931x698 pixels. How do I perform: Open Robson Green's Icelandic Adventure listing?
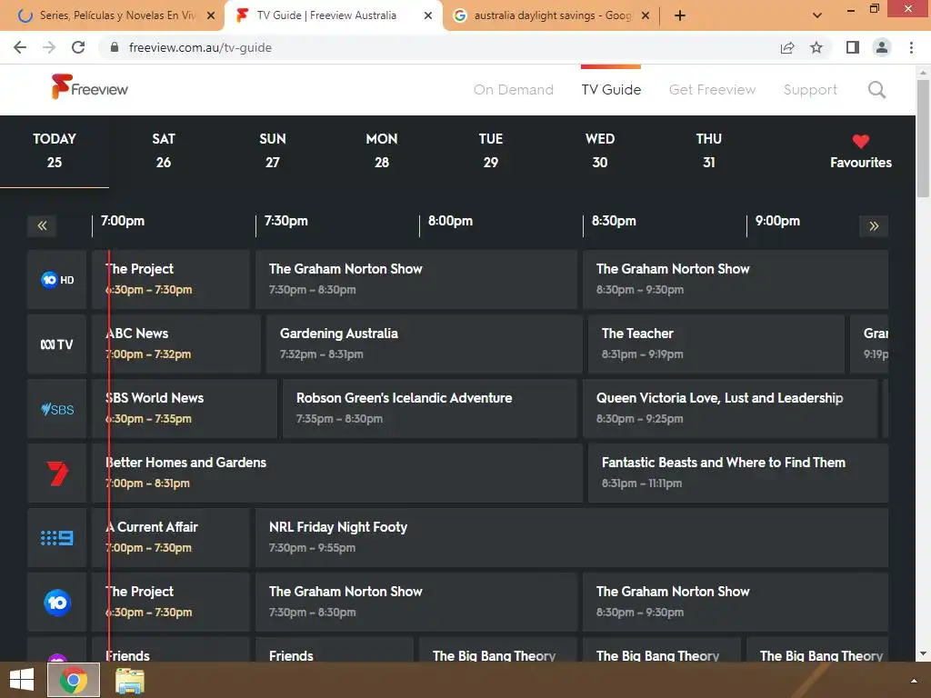430,409
